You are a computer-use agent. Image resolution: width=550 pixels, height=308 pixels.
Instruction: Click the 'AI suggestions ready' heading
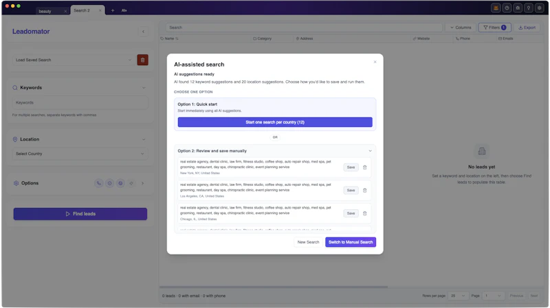coord(194,74)
